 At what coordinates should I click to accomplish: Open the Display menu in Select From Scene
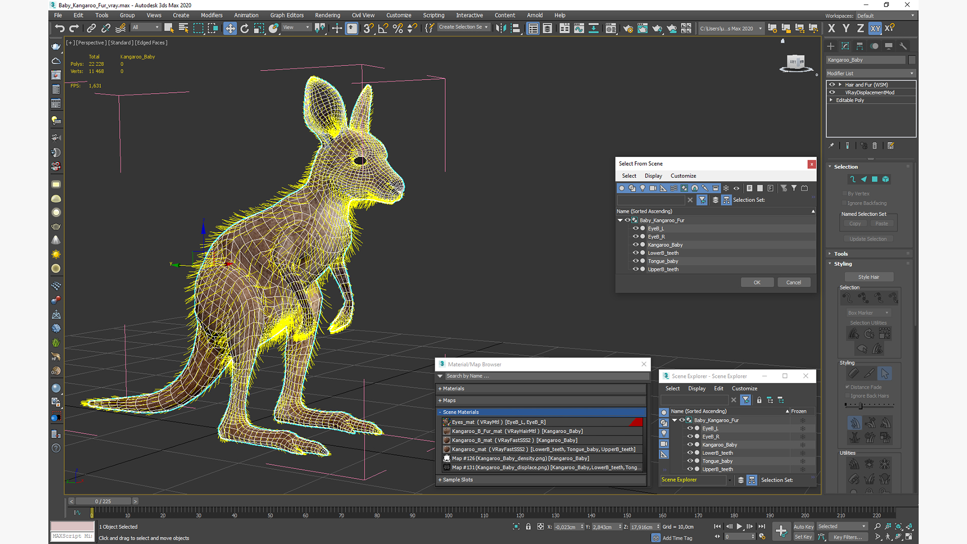[653, 176]
